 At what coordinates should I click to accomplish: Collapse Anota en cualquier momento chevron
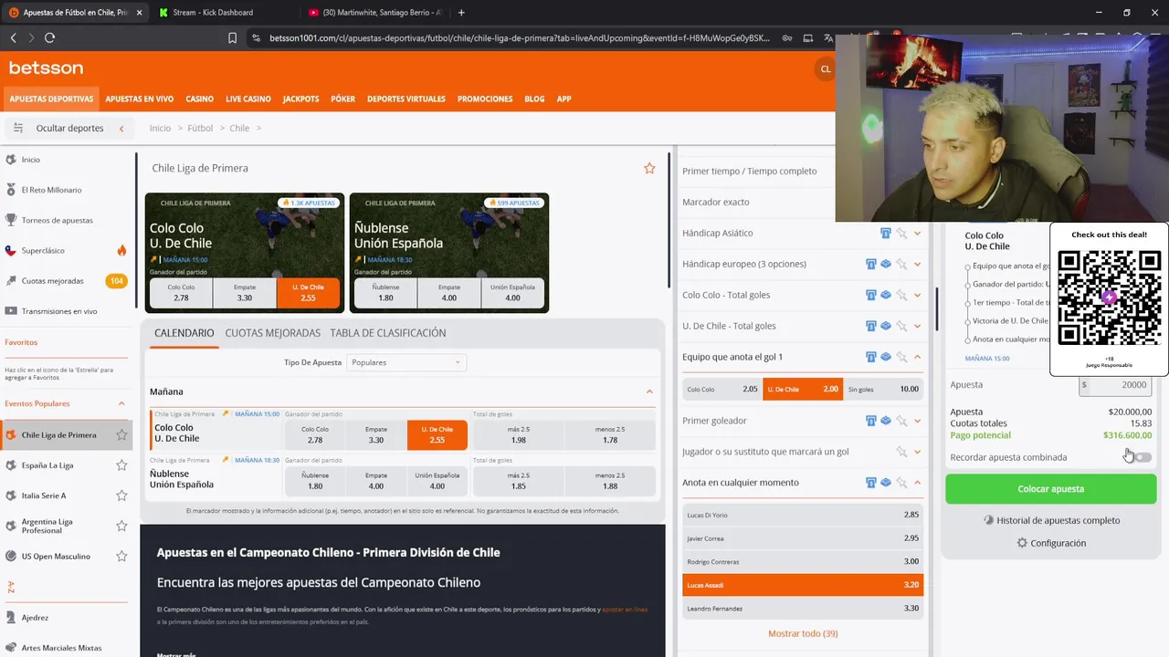point(918,483)
